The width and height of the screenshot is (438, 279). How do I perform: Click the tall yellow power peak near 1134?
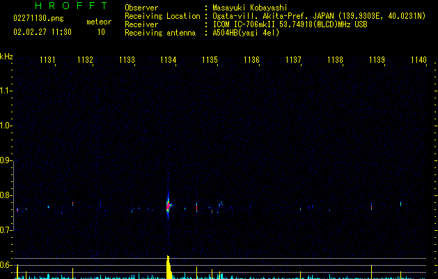[169, 267]
